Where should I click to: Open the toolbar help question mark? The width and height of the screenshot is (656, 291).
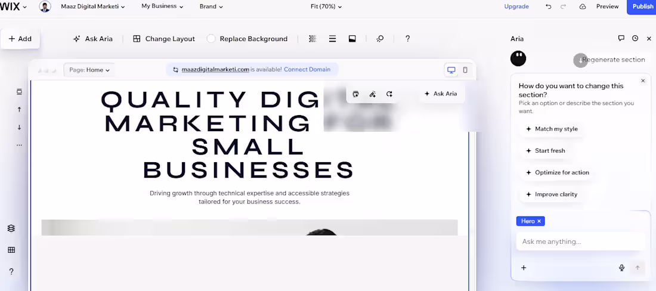pyautogui.click(x=407, y=39)
